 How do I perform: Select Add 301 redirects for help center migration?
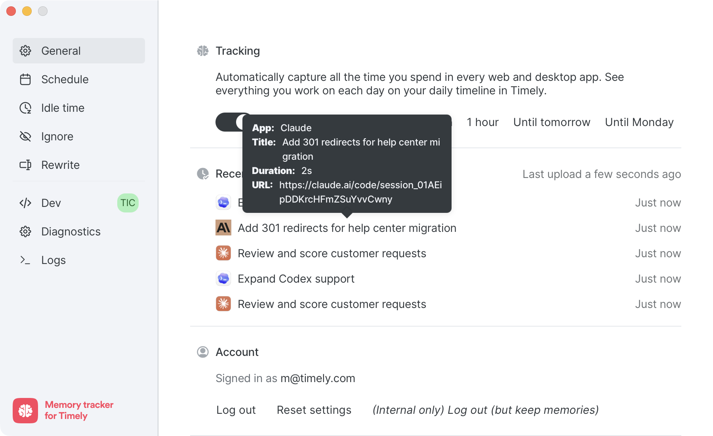[347, 228]
